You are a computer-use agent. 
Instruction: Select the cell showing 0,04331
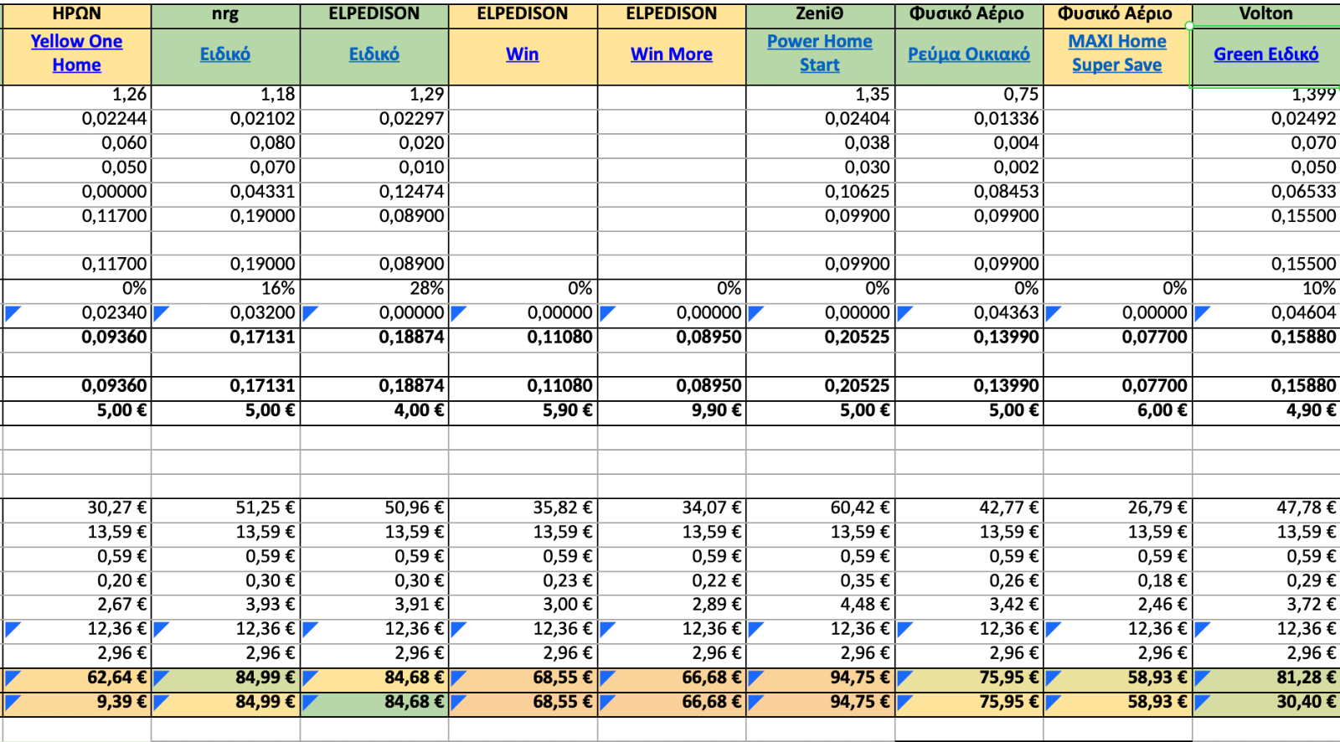[225, 193]
